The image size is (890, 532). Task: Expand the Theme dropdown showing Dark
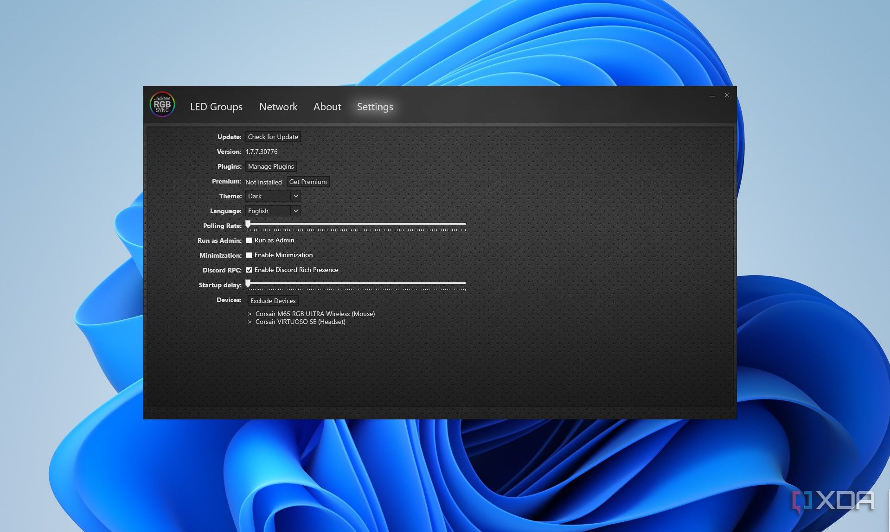pyautogui.click(x=273, y=196)
